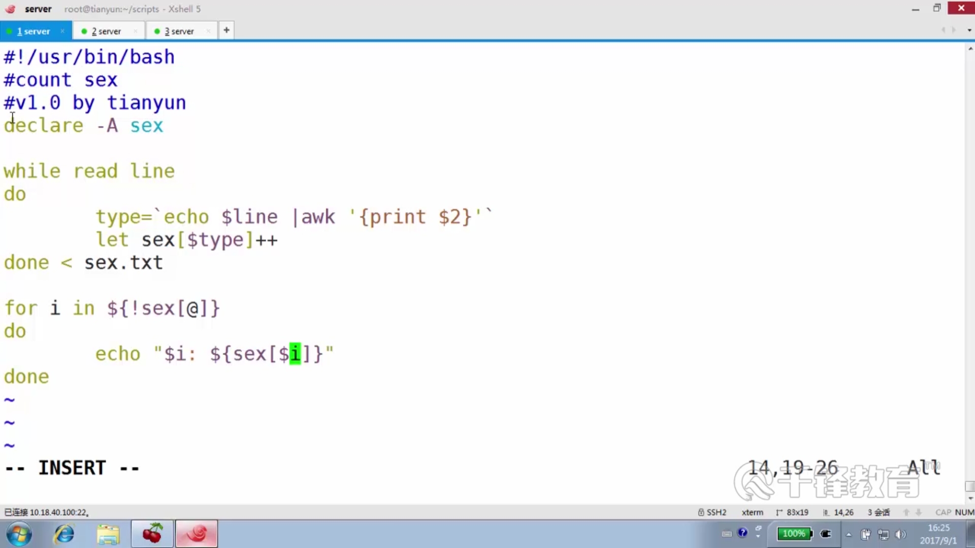This screenshot has width=975, height=548.
Task: Click the battery 100% indicator
Action: 794,533
